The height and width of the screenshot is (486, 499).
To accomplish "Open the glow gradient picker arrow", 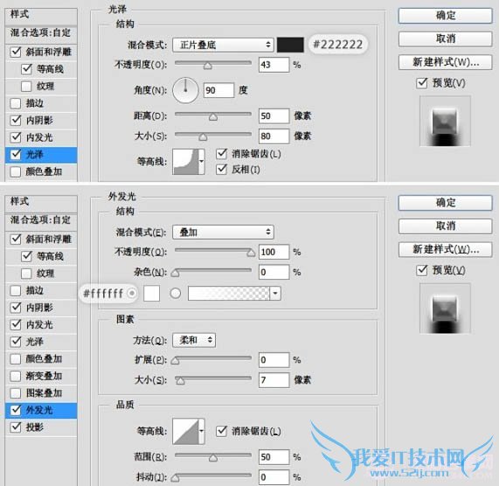I will (275, 293).
